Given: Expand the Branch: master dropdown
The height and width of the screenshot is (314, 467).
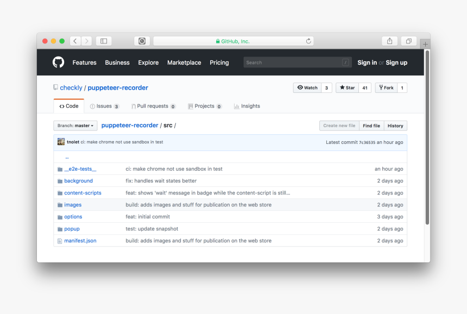Looking at the screenshot, I should 75,125.
